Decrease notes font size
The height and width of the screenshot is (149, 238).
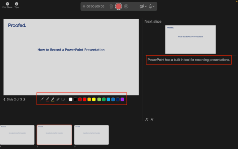[152, 120]
